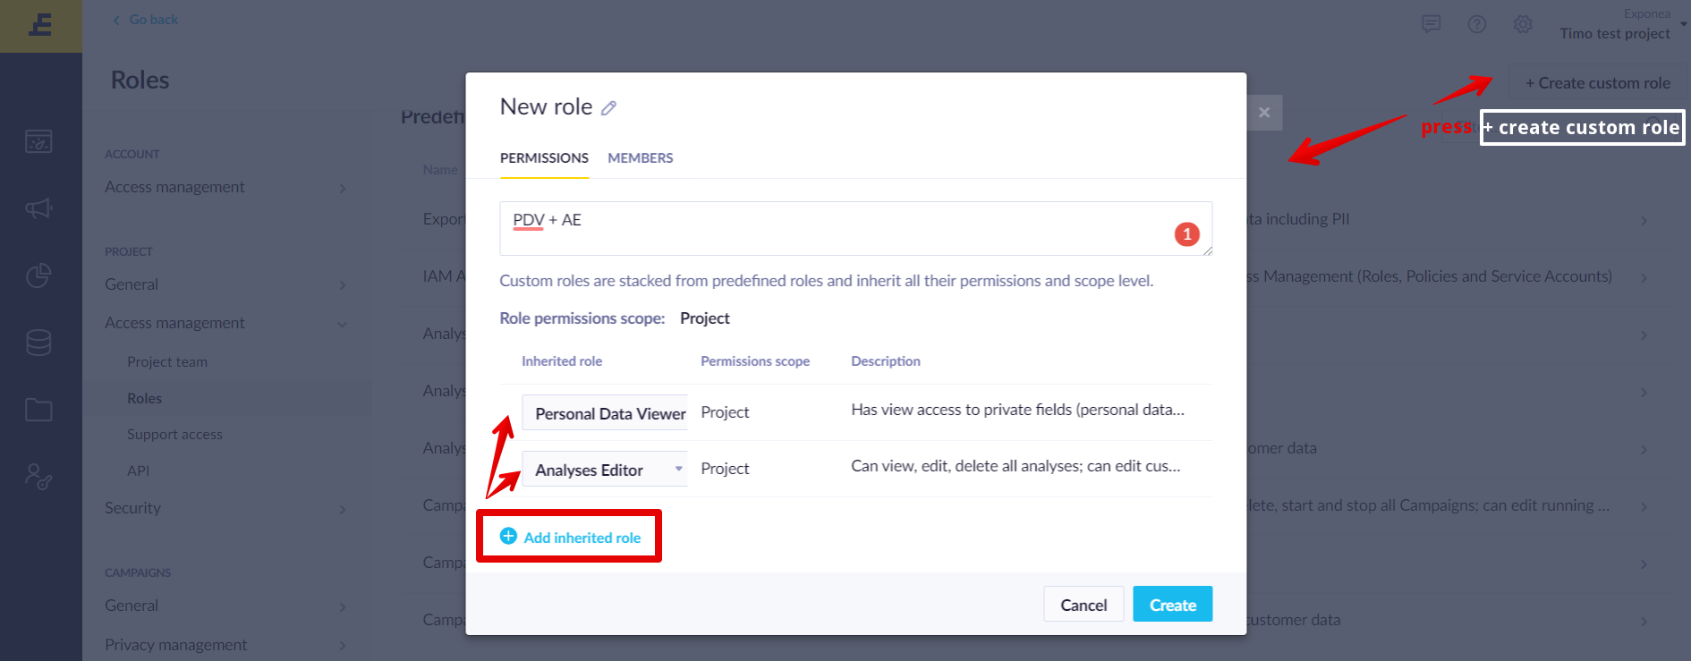
Task: Collapse Access management under PROJECT
Action: click(x=225, y=323)
